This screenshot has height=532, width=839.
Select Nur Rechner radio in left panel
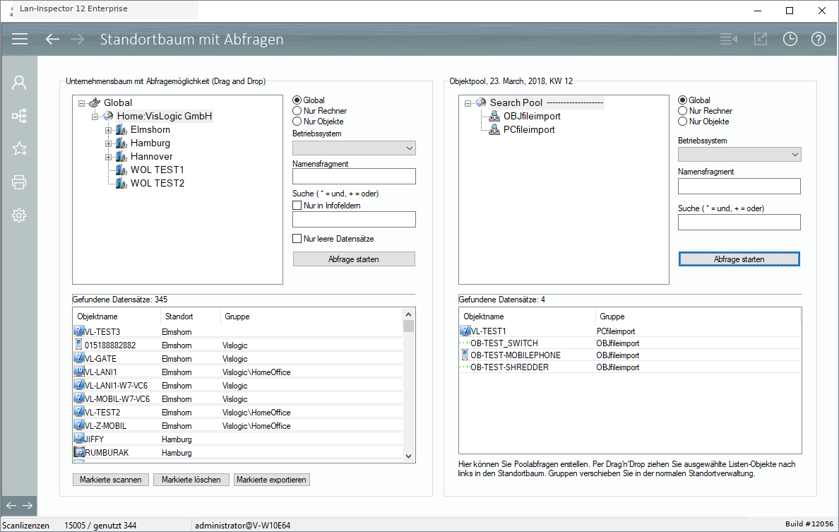point(297,111)
